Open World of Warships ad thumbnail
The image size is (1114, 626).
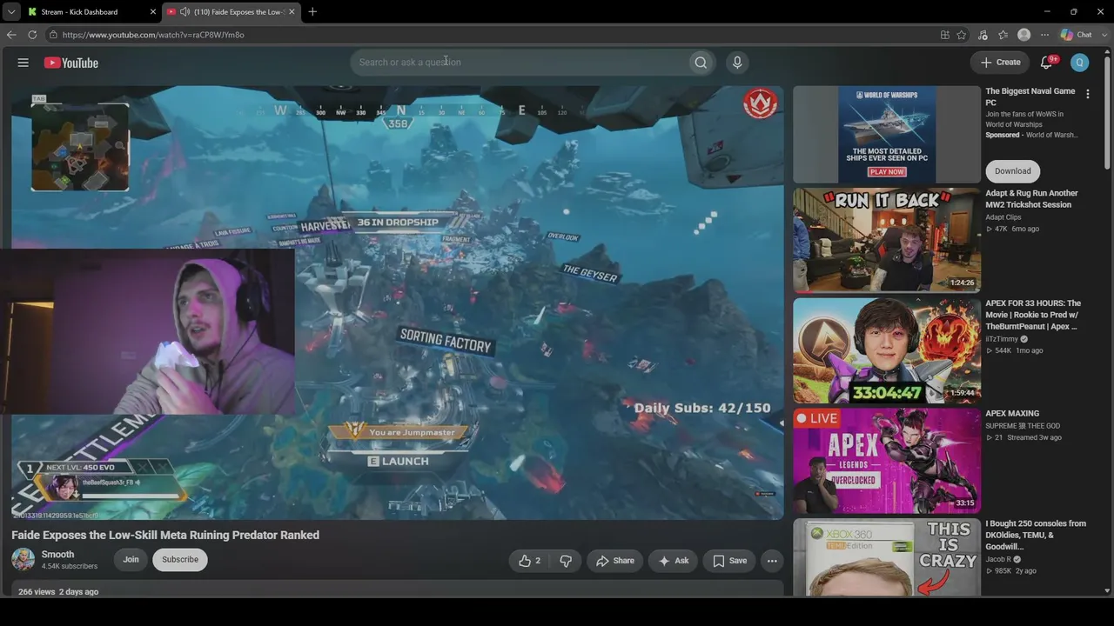(887, 135)
